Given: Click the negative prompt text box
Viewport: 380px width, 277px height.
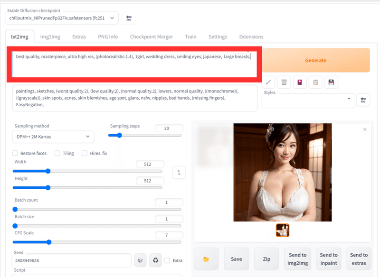Looking at the screenshot, I should [135, 98].
